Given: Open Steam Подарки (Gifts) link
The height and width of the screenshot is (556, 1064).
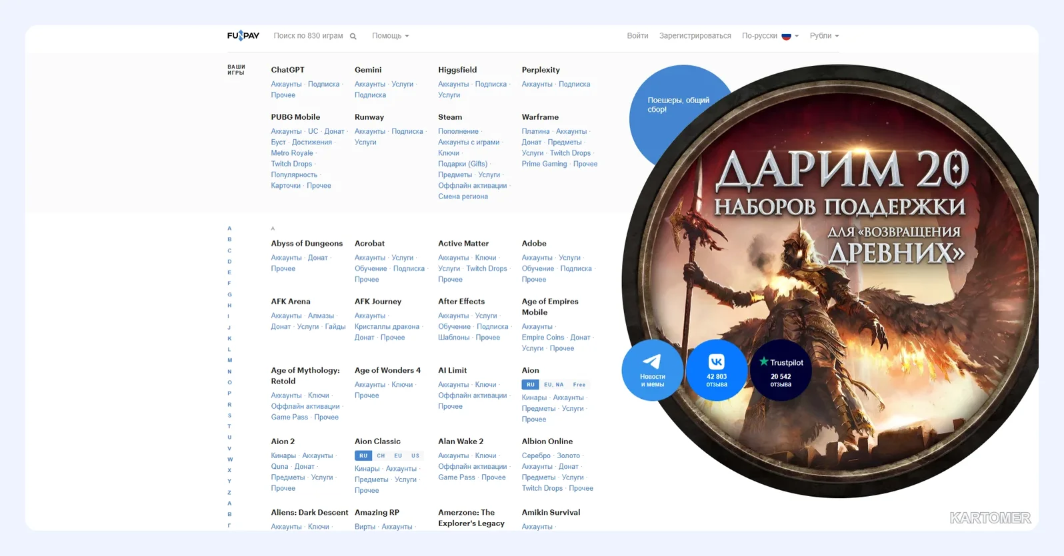Looking at the screenshot, I should pyautogui.click(x=463, y=164).
